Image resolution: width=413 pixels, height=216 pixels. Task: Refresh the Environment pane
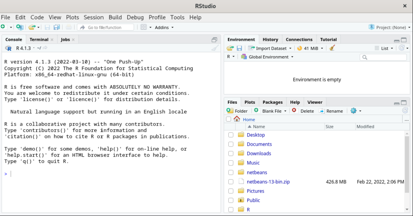pos(401,48)
